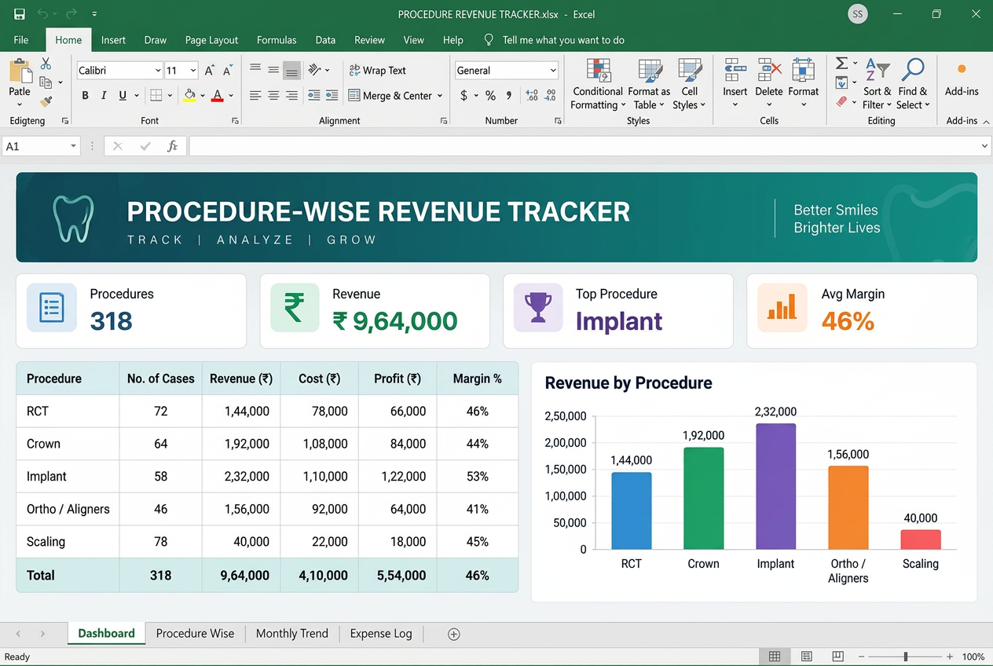The image size is (993, 666).
Task: Click the Fill down-arrow icon in Editing
Action: (841, 82)
